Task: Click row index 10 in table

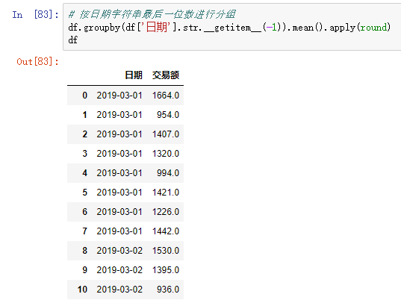Action: [82, 290]
